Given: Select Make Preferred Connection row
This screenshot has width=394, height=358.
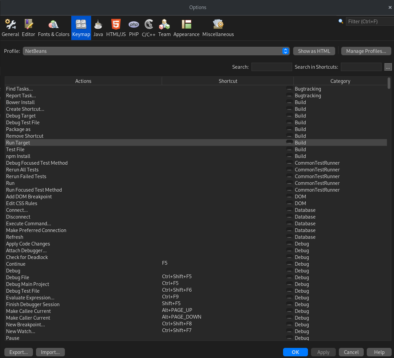Looking at the screenshot, I should pyautogui.click(x=196, y=230).
